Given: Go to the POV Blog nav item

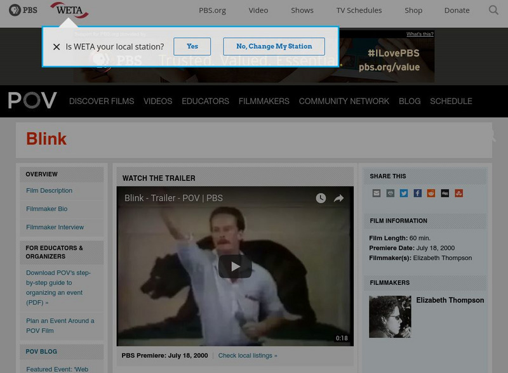Looking at the screenshot, I should pos(410,101).
